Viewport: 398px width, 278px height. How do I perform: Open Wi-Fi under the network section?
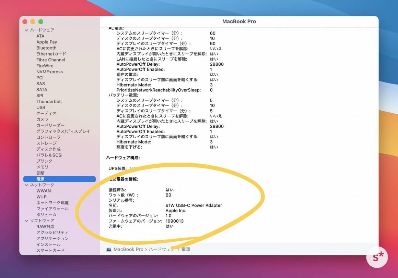tap(42, 197)
